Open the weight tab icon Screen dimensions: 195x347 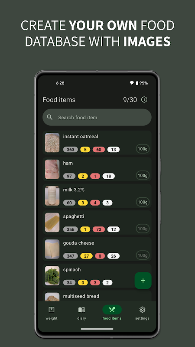pos(52,310)
